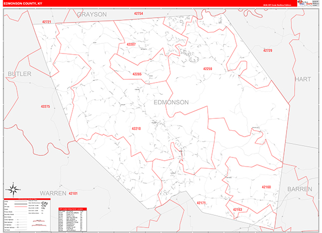
Task: Click the 'EDMONSON COUNTY, KY' title text
Action: click(23, 4)
